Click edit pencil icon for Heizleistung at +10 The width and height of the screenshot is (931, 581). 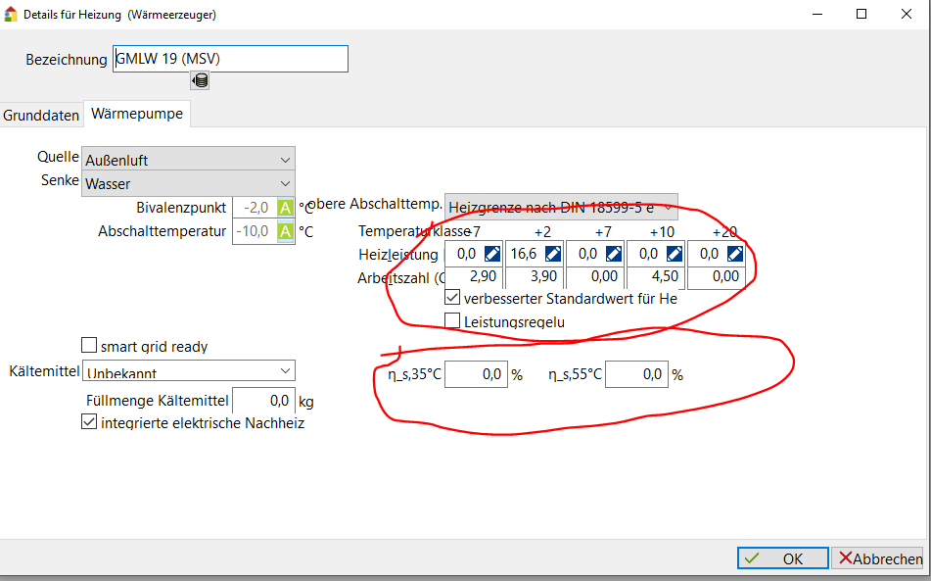click(674, 254)
